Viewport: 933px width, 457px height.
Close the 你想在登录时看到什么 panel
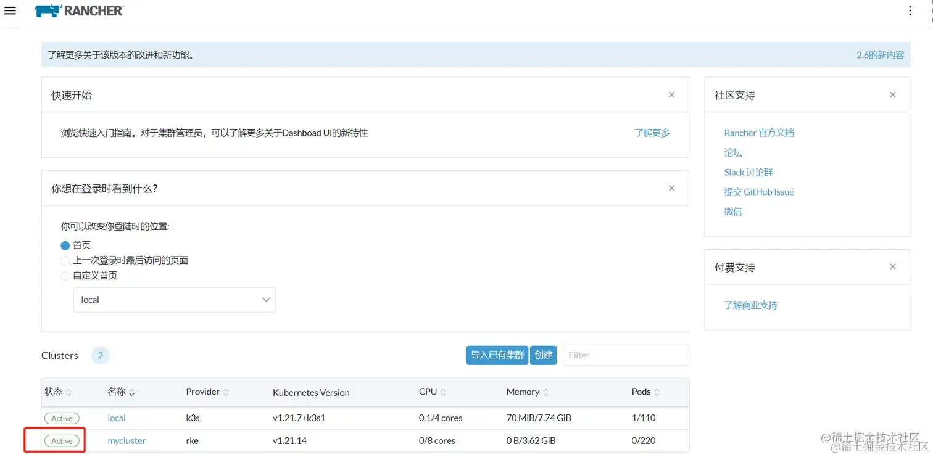click(x=672, y=188)
